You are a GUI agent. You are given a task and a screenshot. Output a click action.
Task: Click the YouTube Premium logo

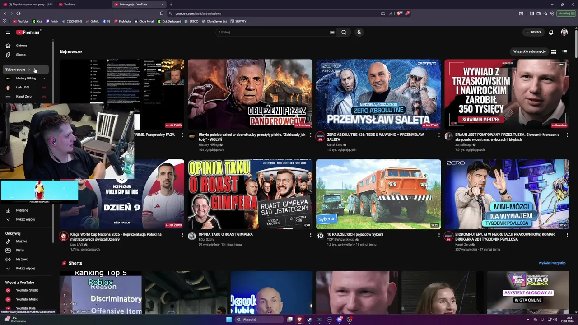tap(28, 32)
